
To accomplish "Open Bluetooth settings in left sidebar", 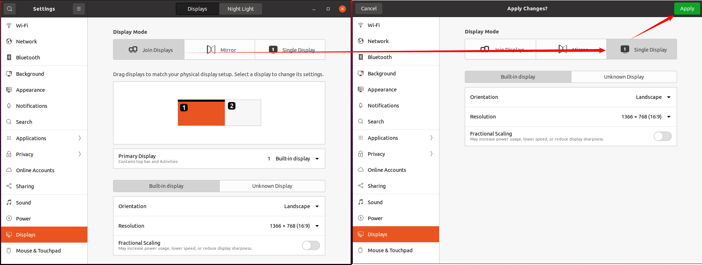I will (44, 58).
